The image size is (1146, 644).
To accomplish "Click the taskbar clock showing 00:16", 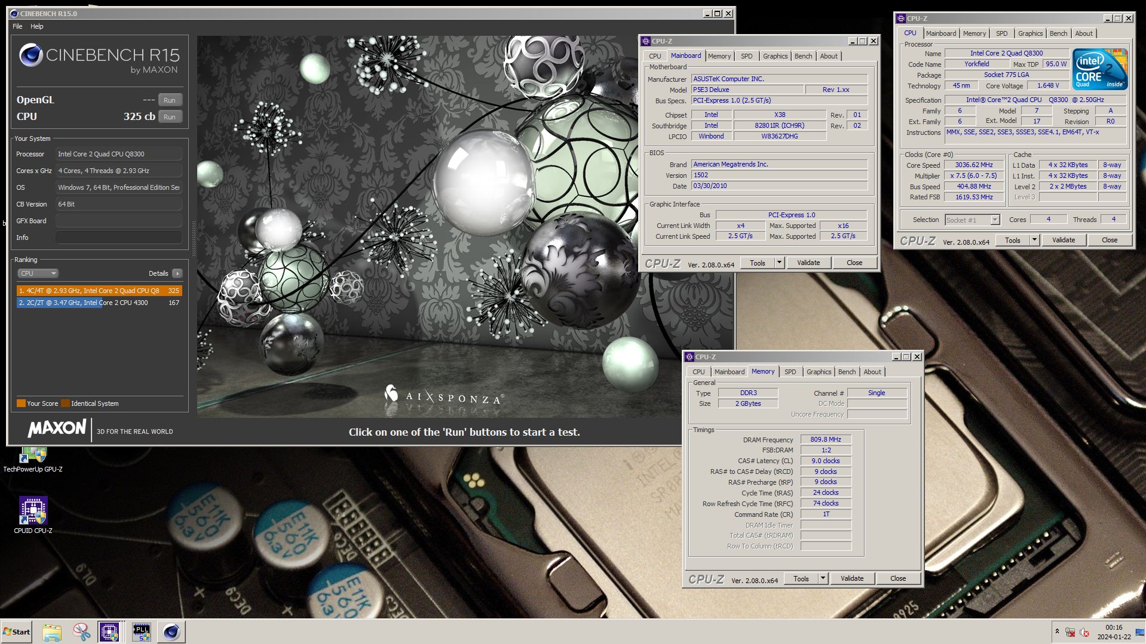I will click(x=1114, y=631).
